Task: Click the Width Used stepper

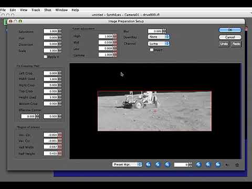Action: click(60, 79)
